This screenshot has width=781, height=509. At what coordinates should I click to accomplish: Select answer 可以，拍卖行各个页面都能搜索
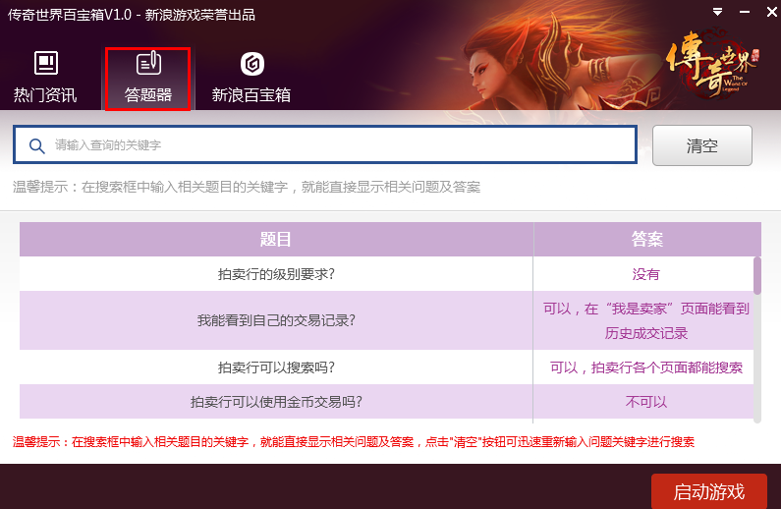645,368
